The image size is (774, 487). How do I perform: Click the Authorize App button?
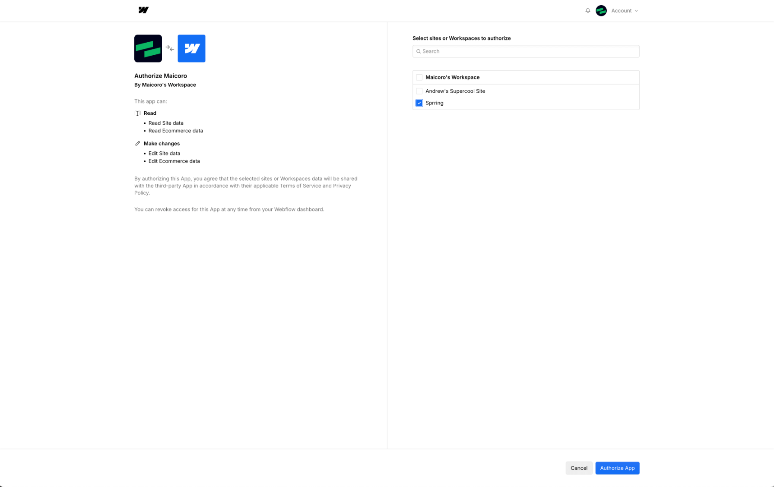pyautogui.click(x=617, y=468)
